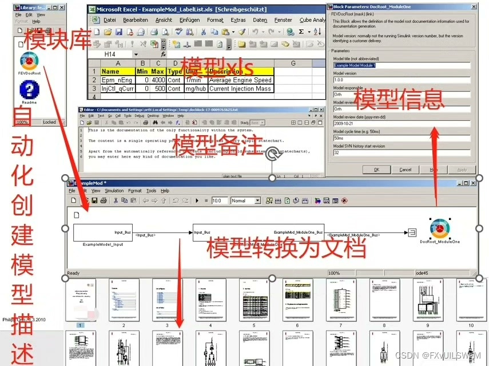Viewport: 489px width, 366px height.
Task: Click the Undo arrow in Excel toolbar
Action: (256, 32)
